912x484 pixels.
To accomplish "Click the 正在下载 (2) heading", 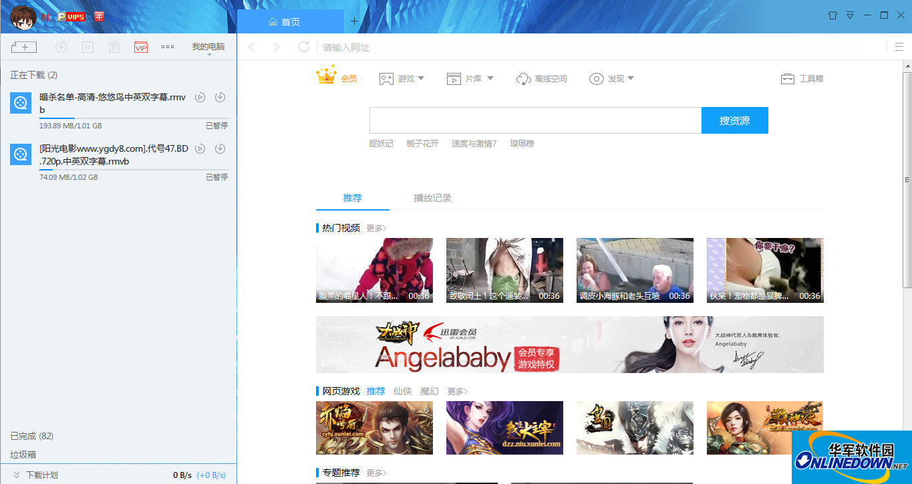I will click(33, 75).
